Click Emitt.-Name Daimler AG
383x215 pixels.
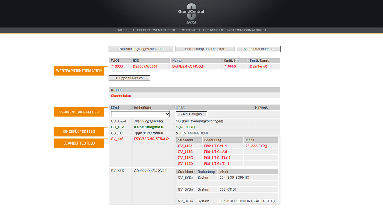(258, 67)
